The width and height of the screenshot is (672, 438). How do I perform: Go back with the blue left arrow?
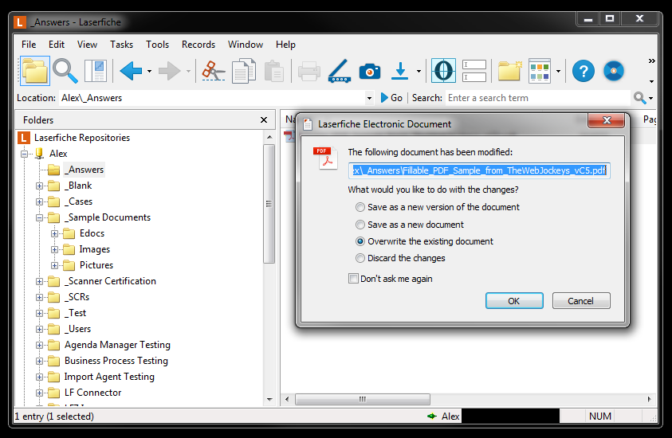132,71
